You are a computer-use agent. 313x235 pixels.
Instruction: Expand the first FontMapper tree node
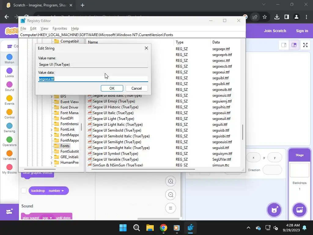pos(51,135)
